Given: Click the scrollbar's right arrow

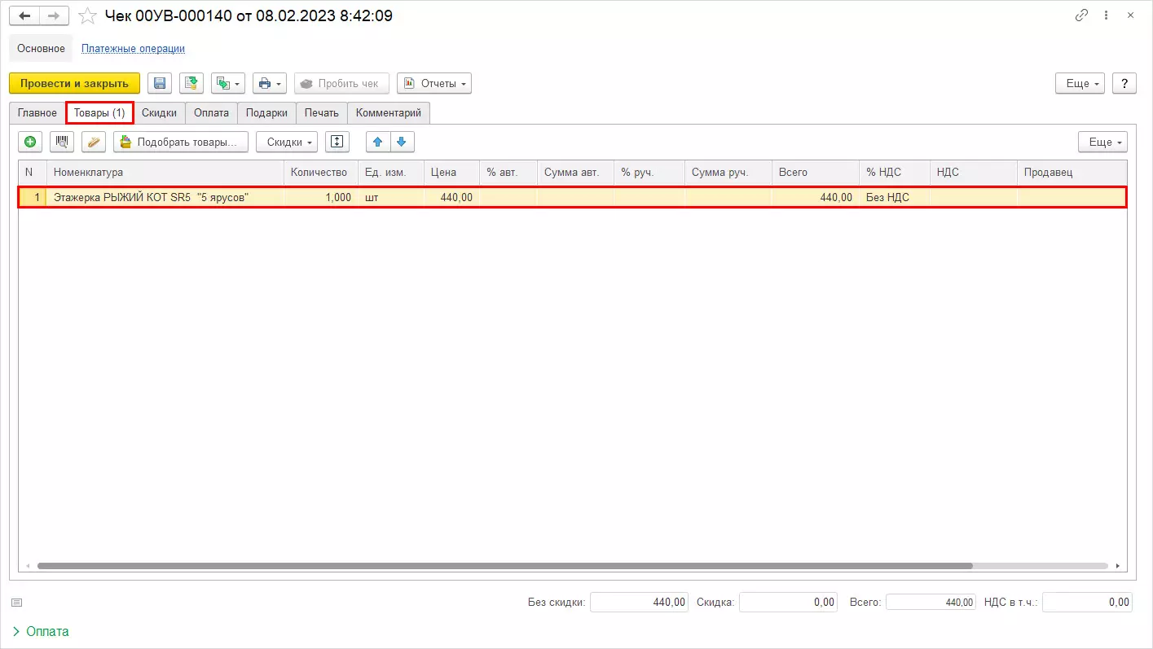Looking at the screenshot, I should (x=1118, y=565).
